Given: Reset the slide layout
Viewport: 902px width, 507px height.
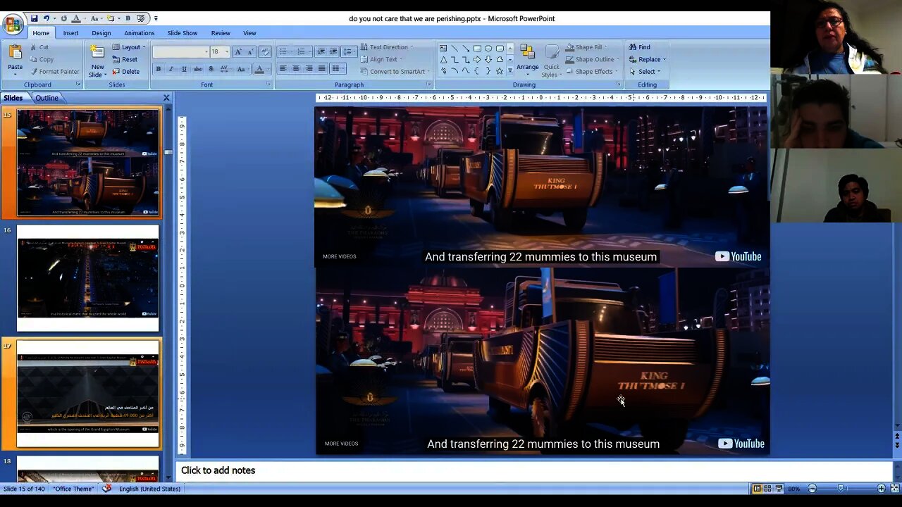Looking at the screenshot, I should [125, 59].
